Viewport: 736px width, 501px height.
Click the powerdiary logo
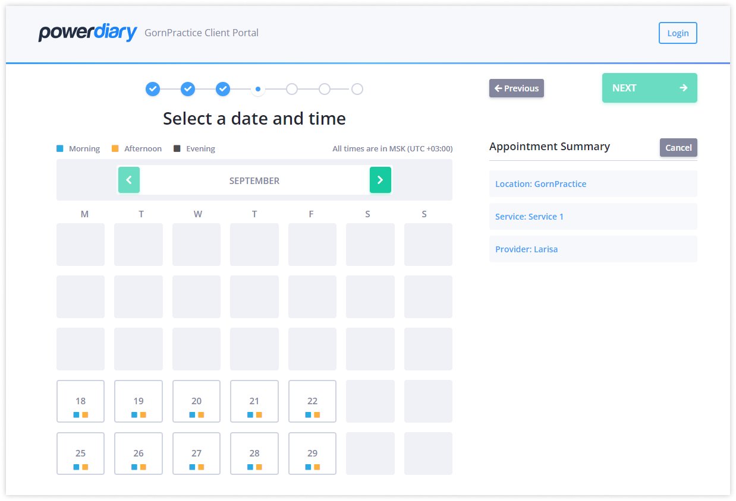(x=87, y=33)
